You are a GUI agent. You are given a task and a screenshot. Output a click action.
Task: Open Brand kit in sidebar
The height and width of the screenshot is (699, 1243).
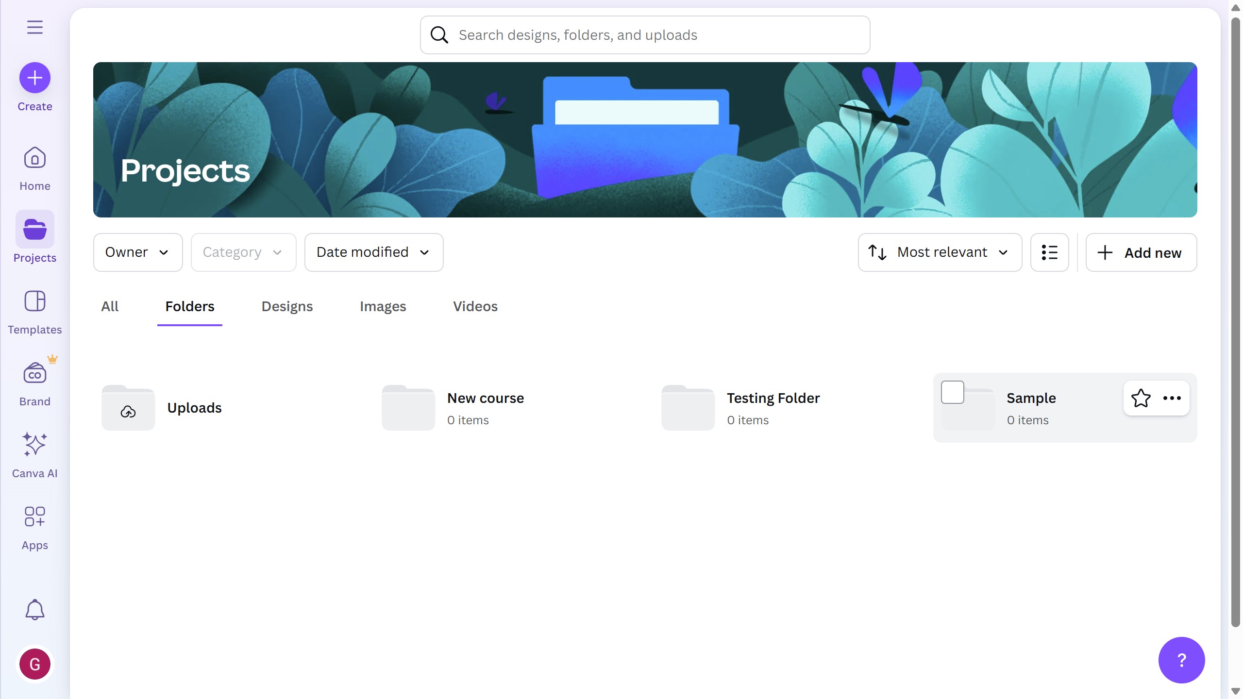(34, 383)
